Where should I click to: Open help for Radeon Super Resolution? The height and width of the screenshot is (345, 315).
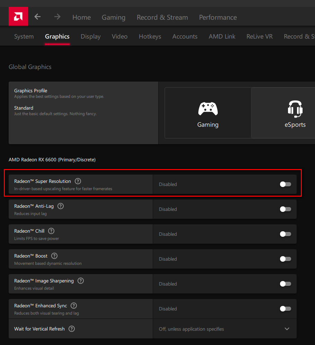[78, 181]
